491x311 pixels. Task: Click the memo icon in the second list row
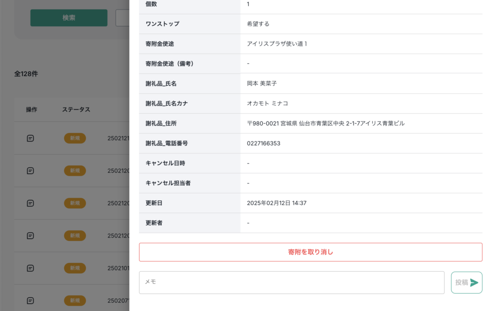click(30, 170)
